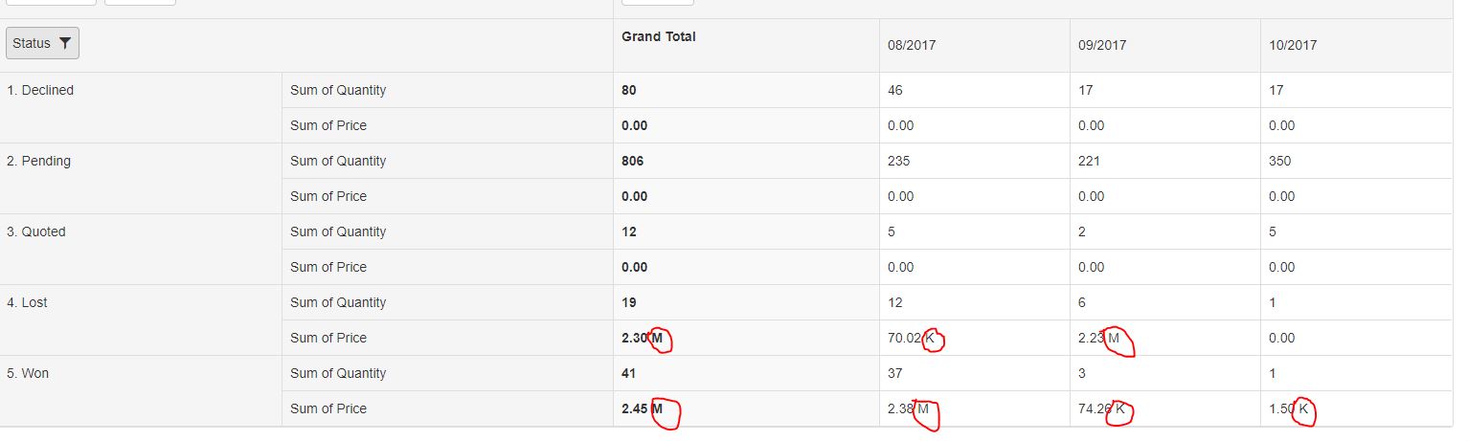Select the '3. Quoted' row label
This screenshot has height=441, width=1468.
point(36,232)
